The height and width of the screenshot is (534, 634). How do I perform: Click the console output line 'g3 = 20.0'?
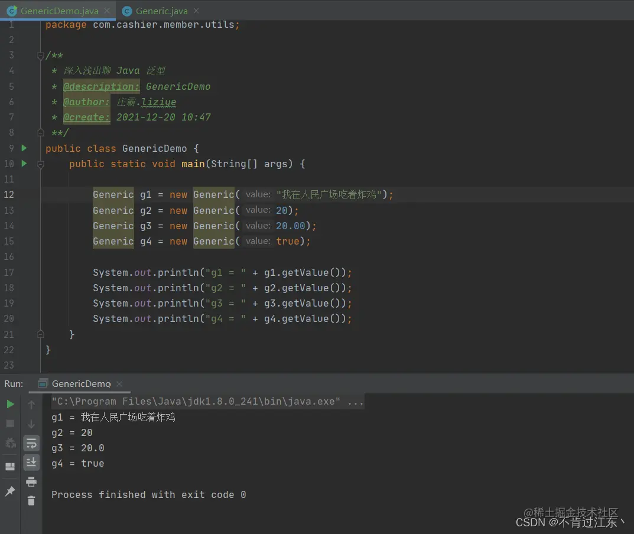click(77, 448)
